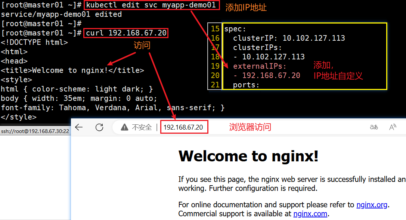
Task: Open the nginx.com link
Action: click(x=310, y=214)
